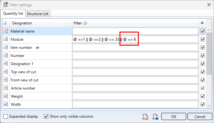Click the save filter settings icon

coord(155,117)
